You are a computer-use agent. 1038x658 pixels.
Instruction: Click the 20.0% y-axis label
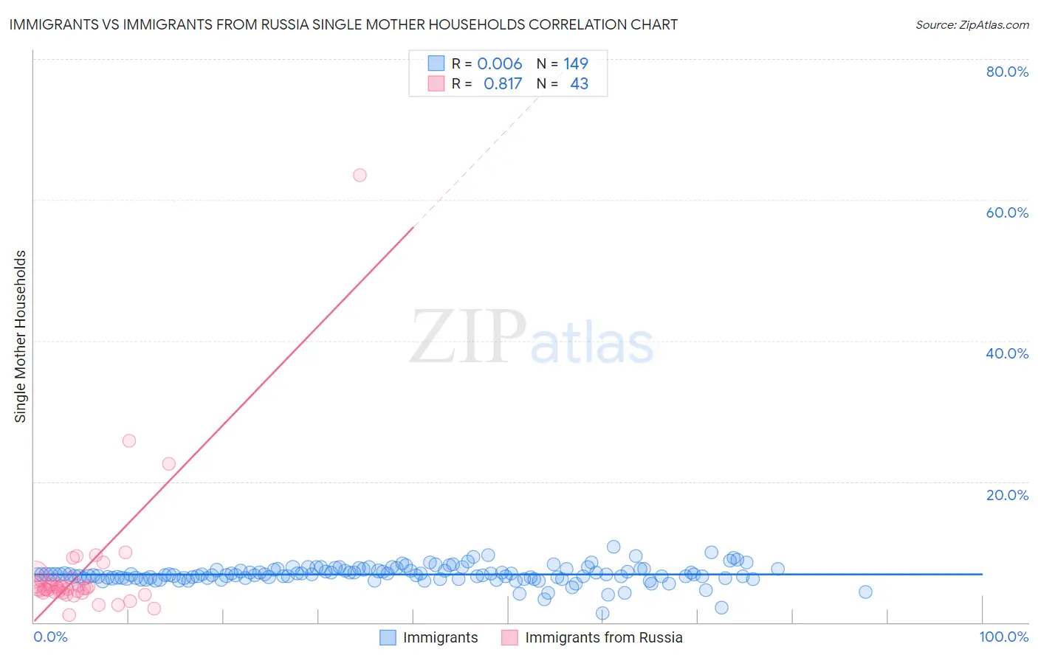coord(1007,495)
